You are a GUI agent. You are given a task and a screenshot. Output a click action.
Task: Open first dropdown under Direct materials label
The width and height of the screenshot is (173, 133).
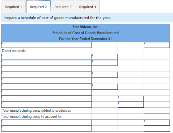46,57
